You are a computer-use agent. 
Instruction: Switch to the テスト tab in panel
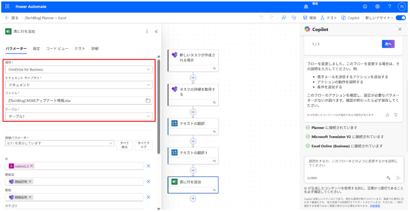80,49
